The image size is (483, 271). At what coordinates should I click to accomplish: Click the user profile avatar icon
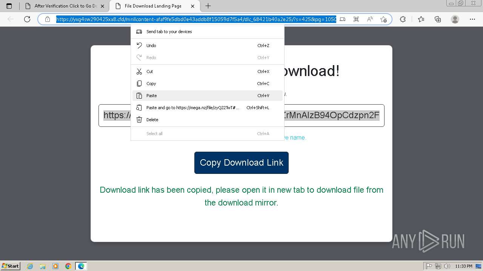pyautogui.click(x=455, y=19)
